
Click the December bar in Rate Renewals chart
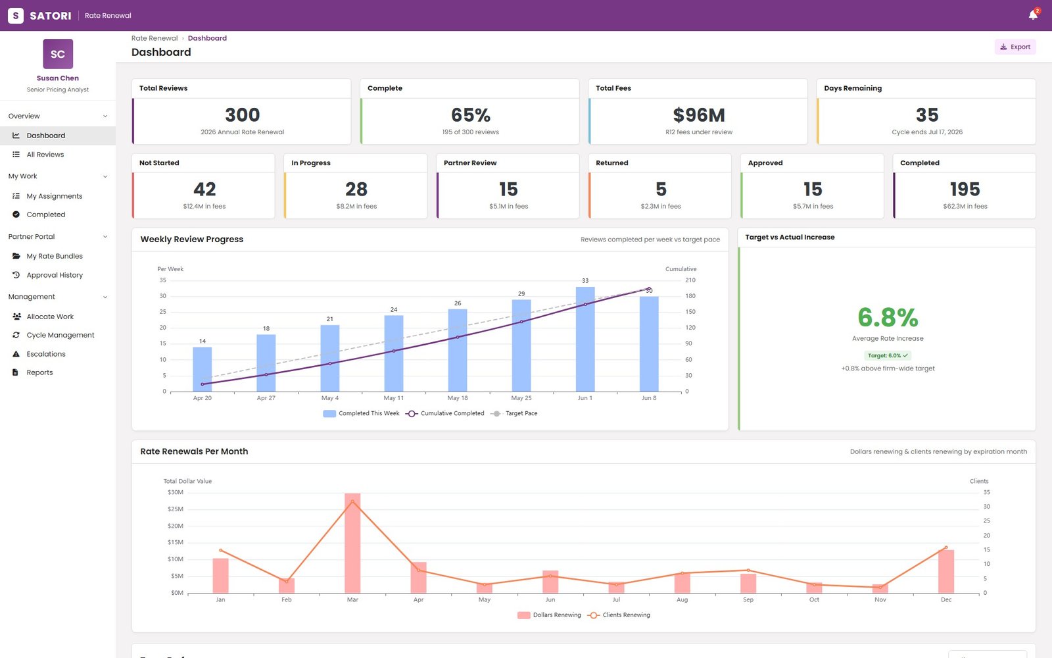[946, 572]
